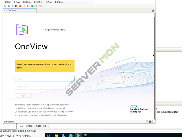Click the grey Start VM toolbar icon
The width and height of the screenshot is (182, 137).
(9, 6)
